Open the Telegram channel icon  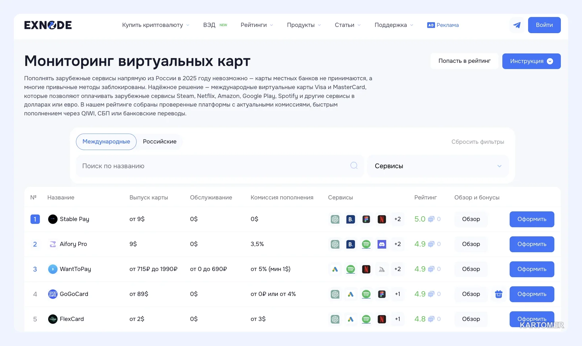tap(517, 25)
